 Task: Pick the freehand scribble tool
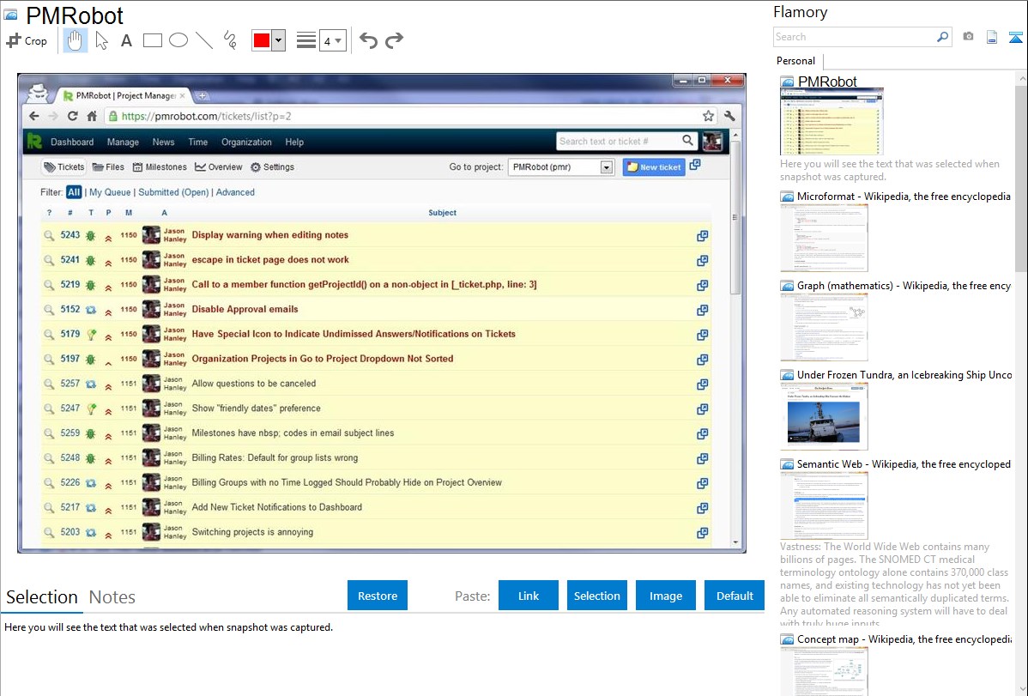[x=229, y=40]
